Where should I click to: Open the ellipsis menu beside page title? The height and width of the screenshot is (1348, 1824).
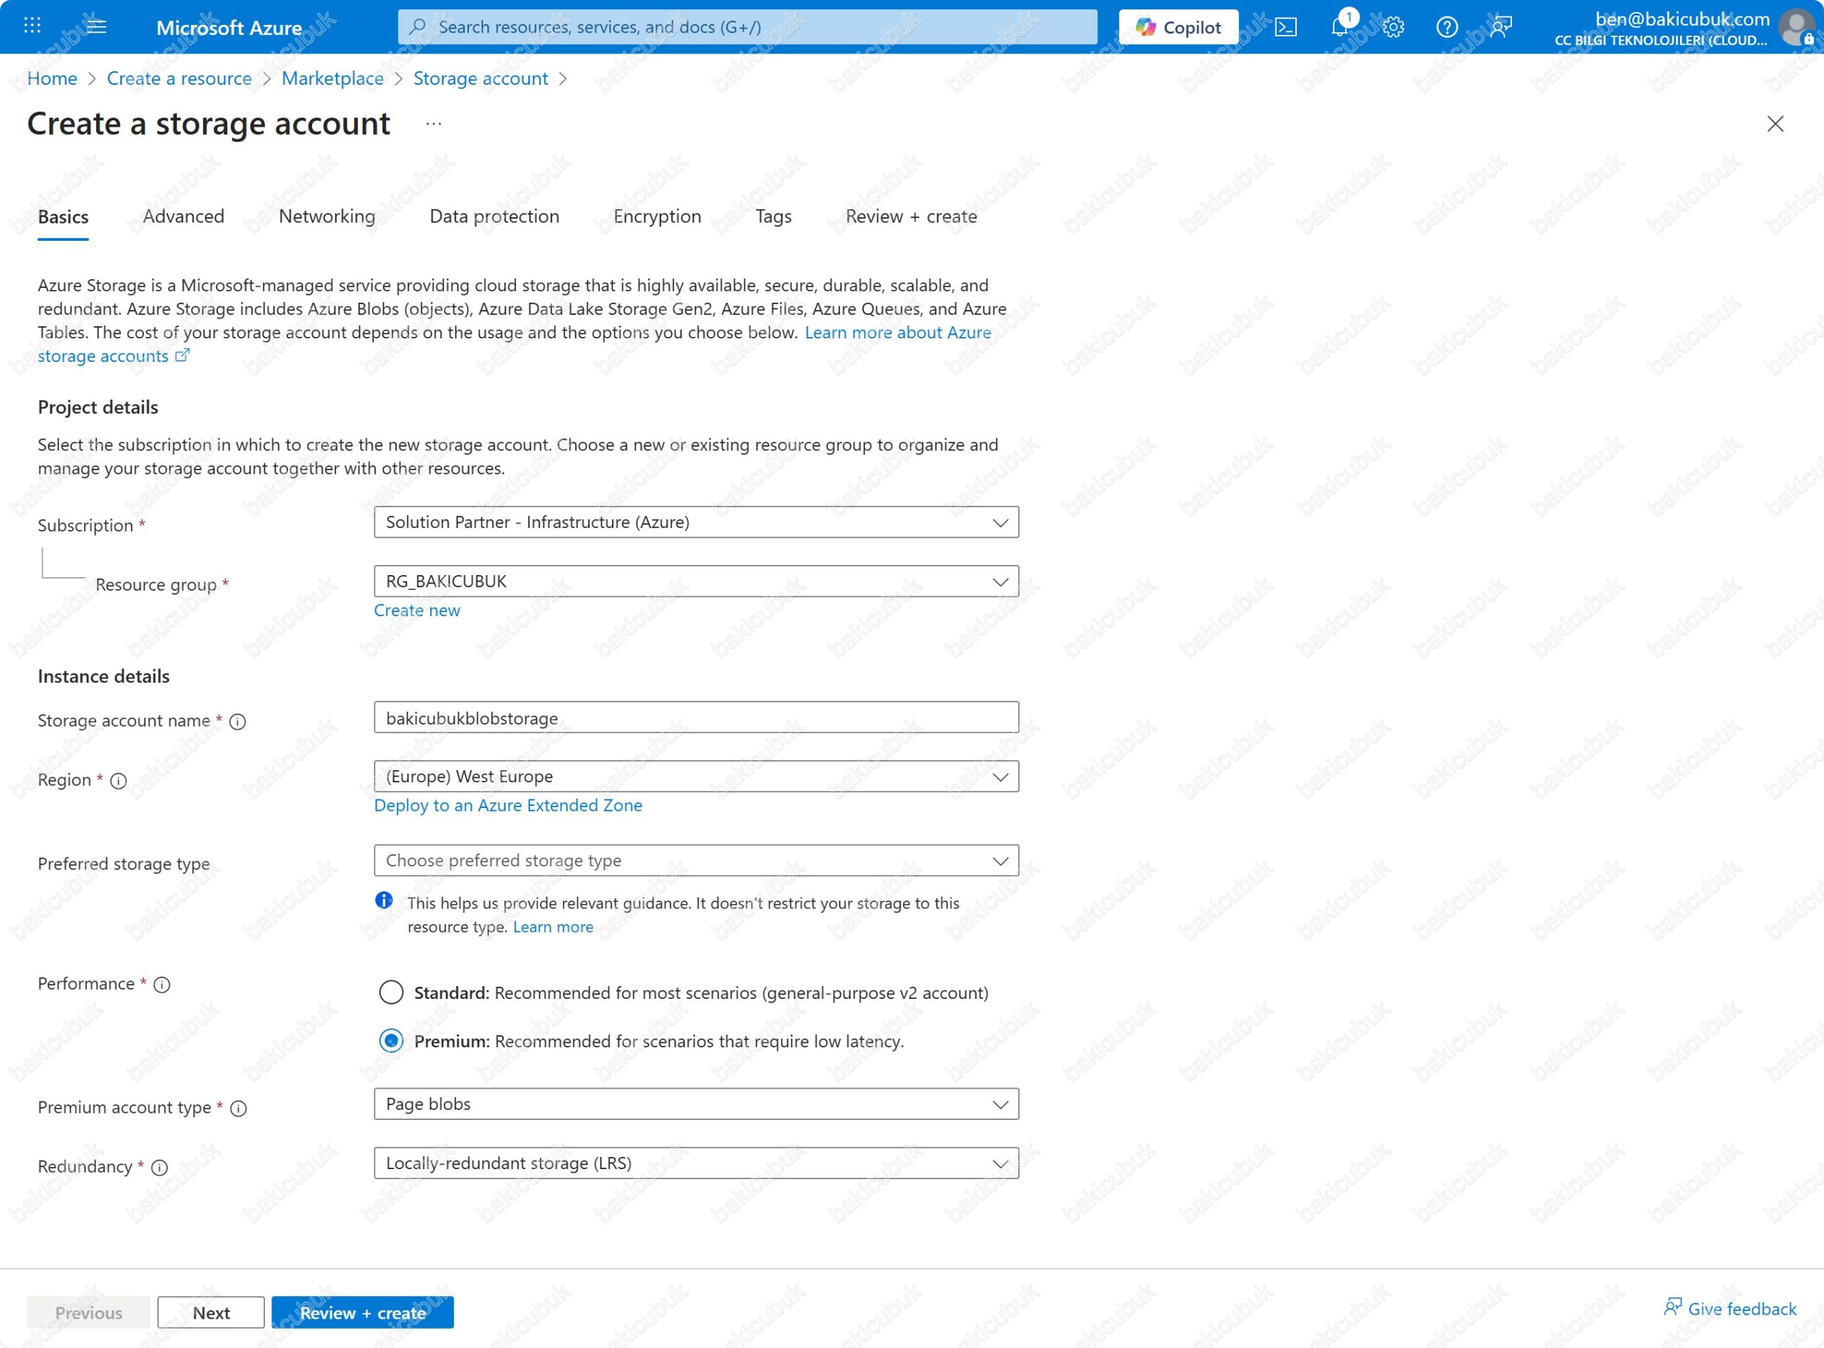tap(433, 123)
